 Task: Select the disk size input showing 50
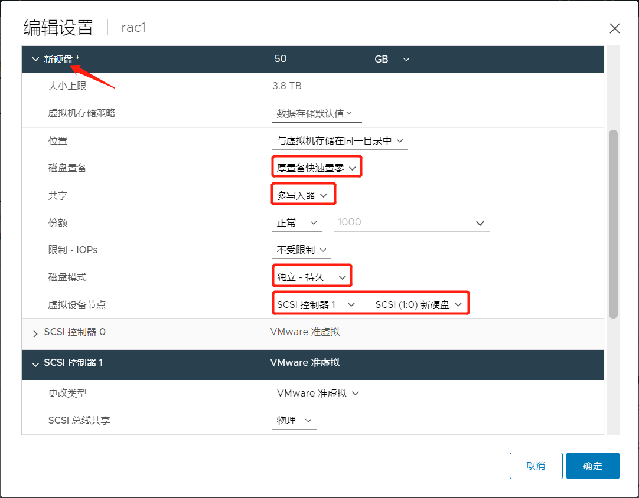(x=307, y=58)
